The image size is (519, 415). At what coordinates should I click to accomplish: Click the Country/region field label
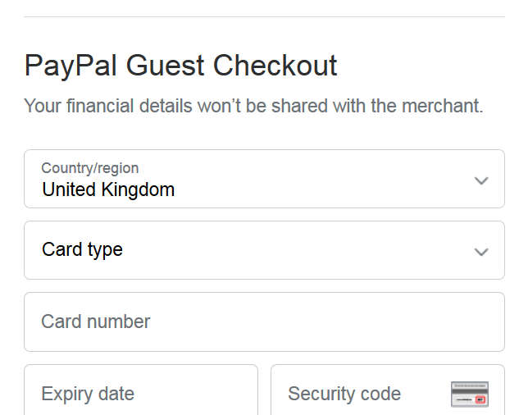(89, 168)
